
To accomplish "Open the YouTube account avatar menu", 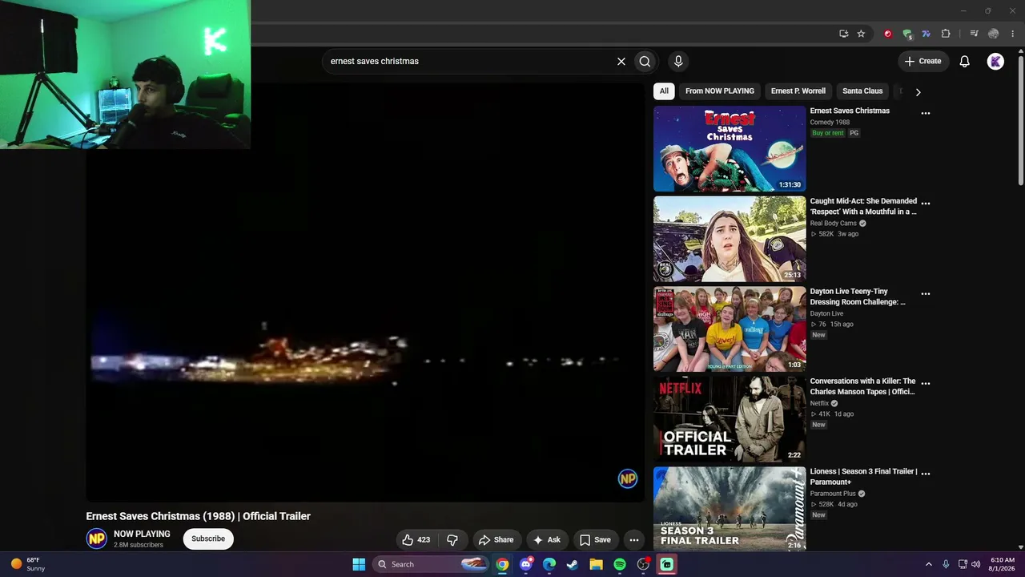I will 995,61.
